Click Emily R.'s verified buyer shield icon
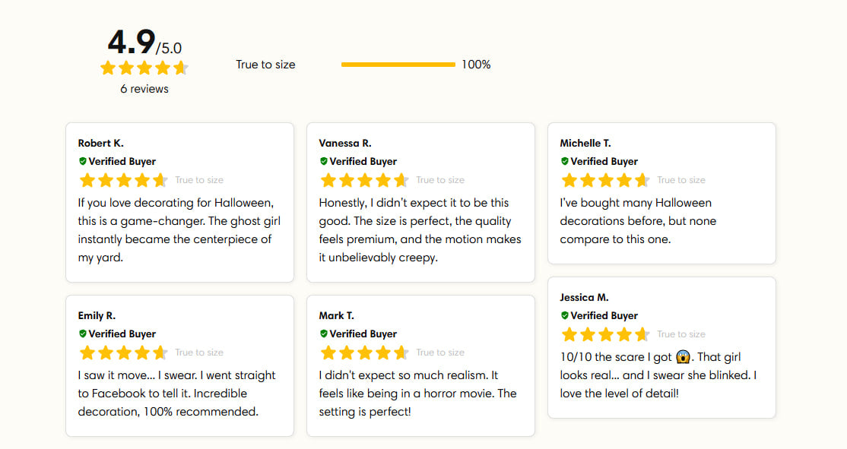The height and width of the screenshot is (449, 847). coord(83,334)
